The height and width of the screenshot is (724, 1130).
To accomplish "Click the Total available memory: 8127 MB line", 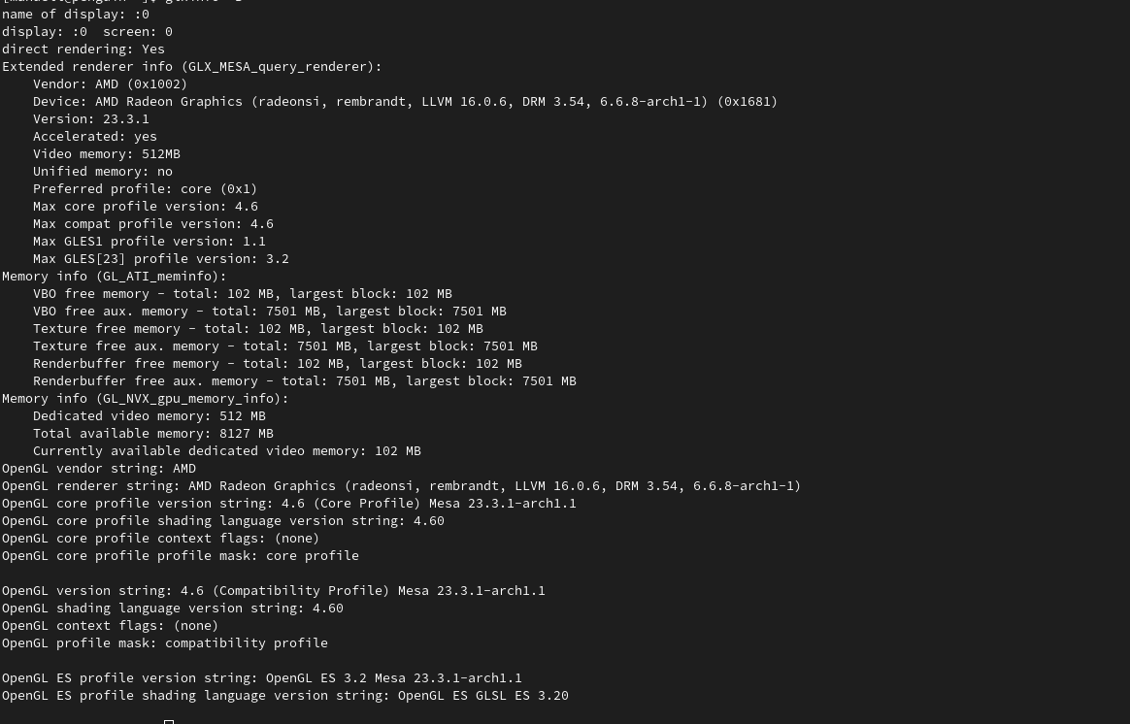I will [x=153, y=434].
